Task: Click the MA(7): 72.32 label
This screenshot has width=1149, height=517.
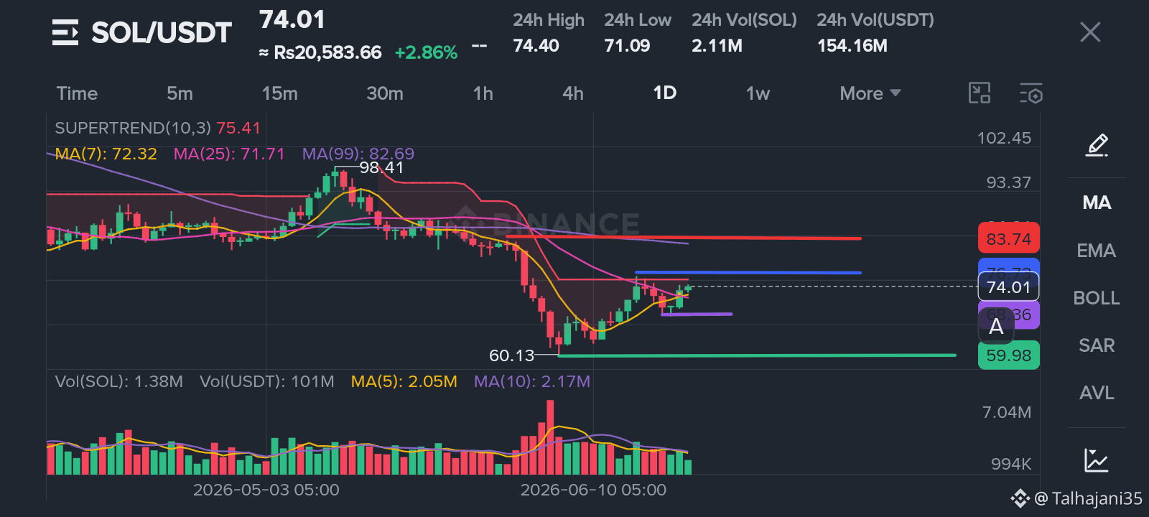Action: [106, 154]
